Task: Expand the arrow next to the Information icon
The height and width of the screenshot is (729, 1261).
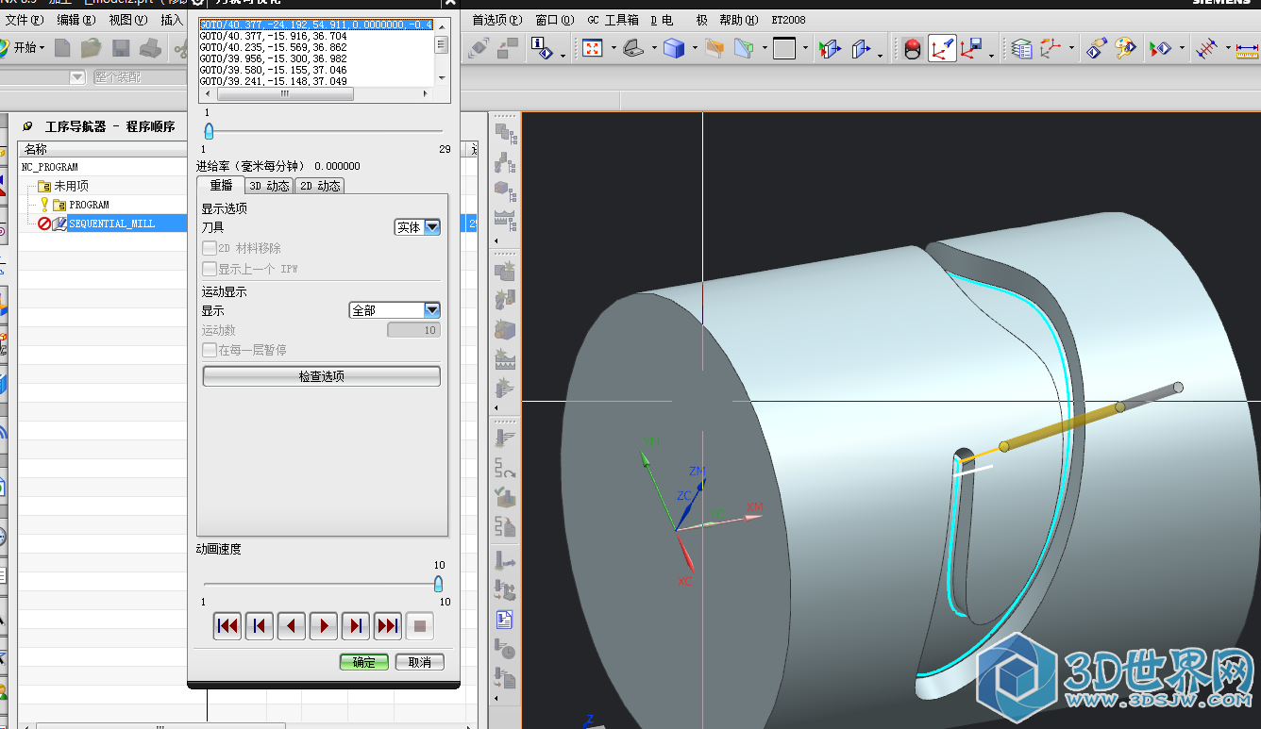Action: coord(563,54)
